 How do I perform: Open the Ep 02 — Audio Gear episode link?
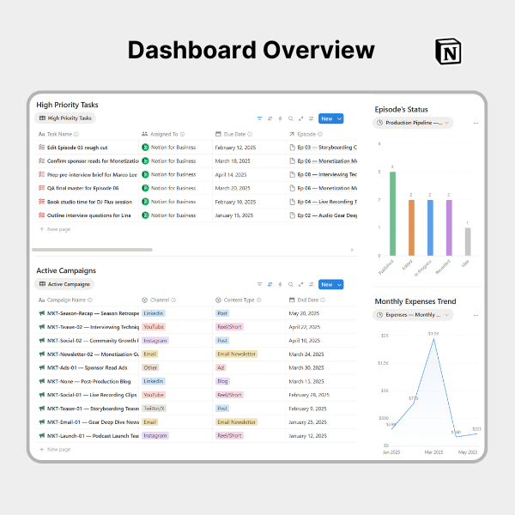coord(324,215)
